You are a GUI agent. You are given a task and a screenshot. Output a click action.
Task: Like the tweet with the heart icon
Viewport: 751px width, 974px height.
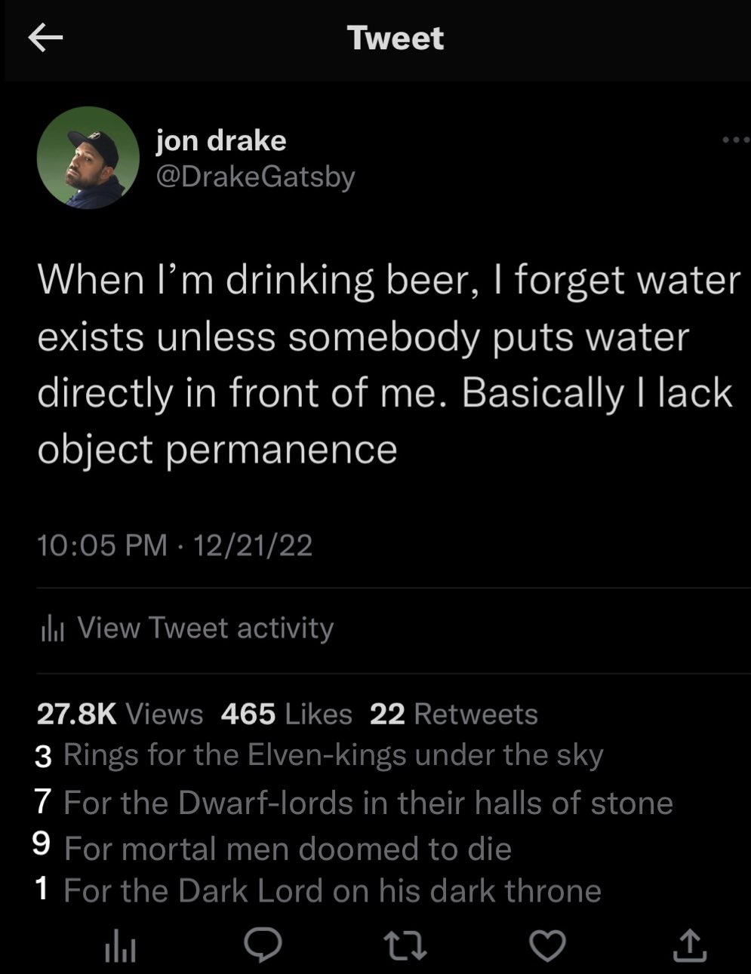click(547, 946)
